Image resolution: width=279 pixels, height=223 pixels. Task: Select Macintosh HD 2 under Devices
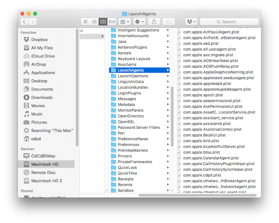click(x=46, y=181)
